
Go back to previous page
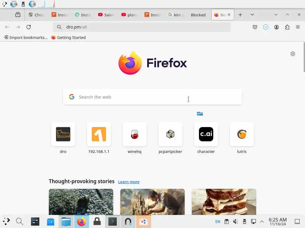pyautogui.click(x=7, y=27)
